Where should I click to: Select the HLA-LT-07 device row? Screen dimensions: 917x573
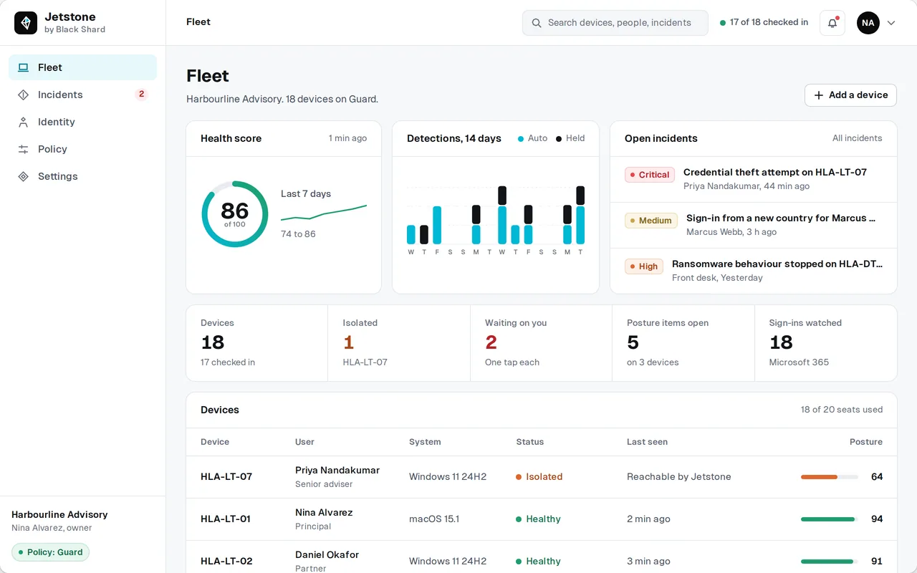click(x=542, y=477)
